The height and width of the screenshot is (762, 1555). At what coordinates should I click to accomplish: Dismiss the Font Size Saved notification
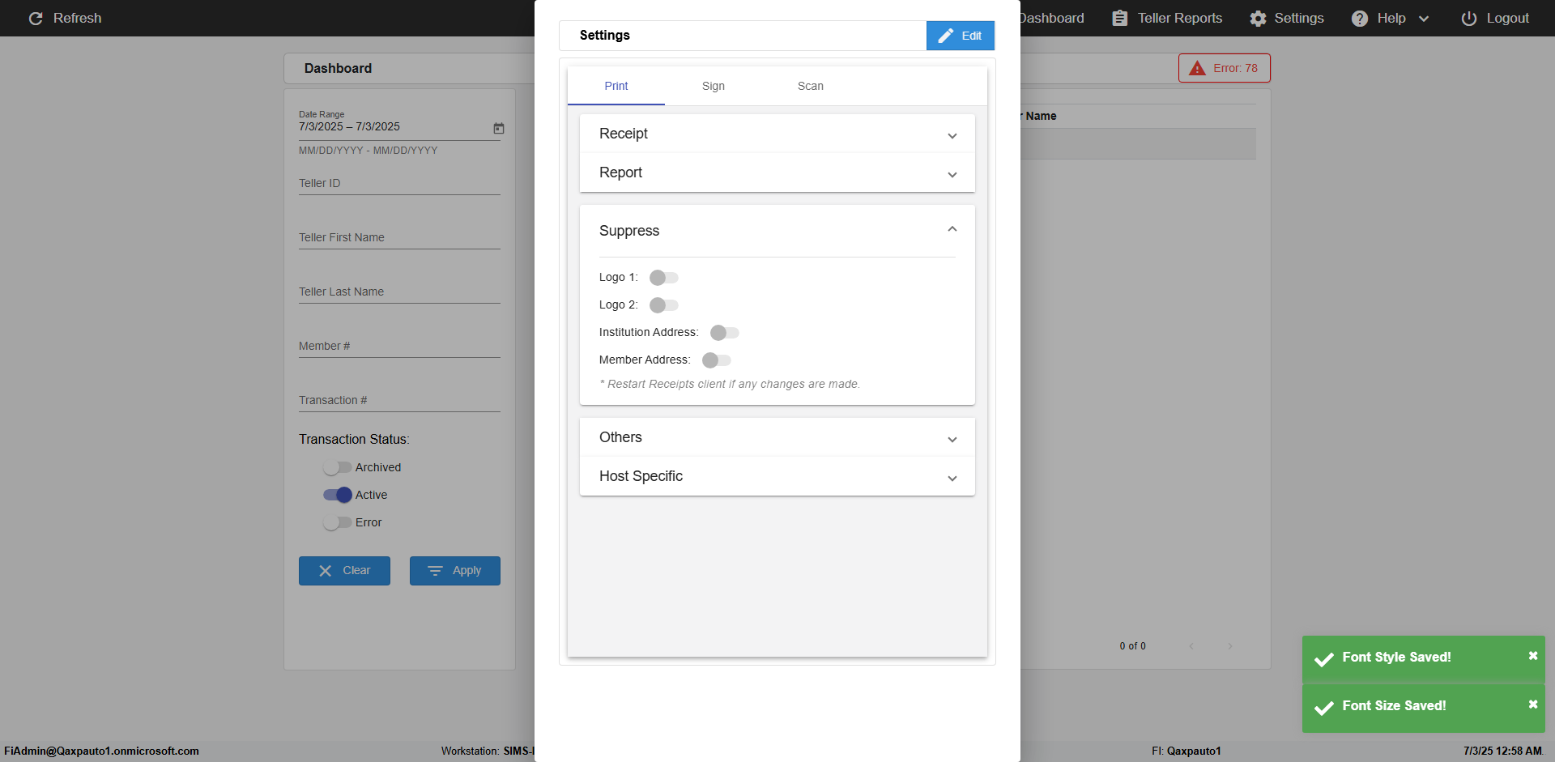click(1532, 705)
